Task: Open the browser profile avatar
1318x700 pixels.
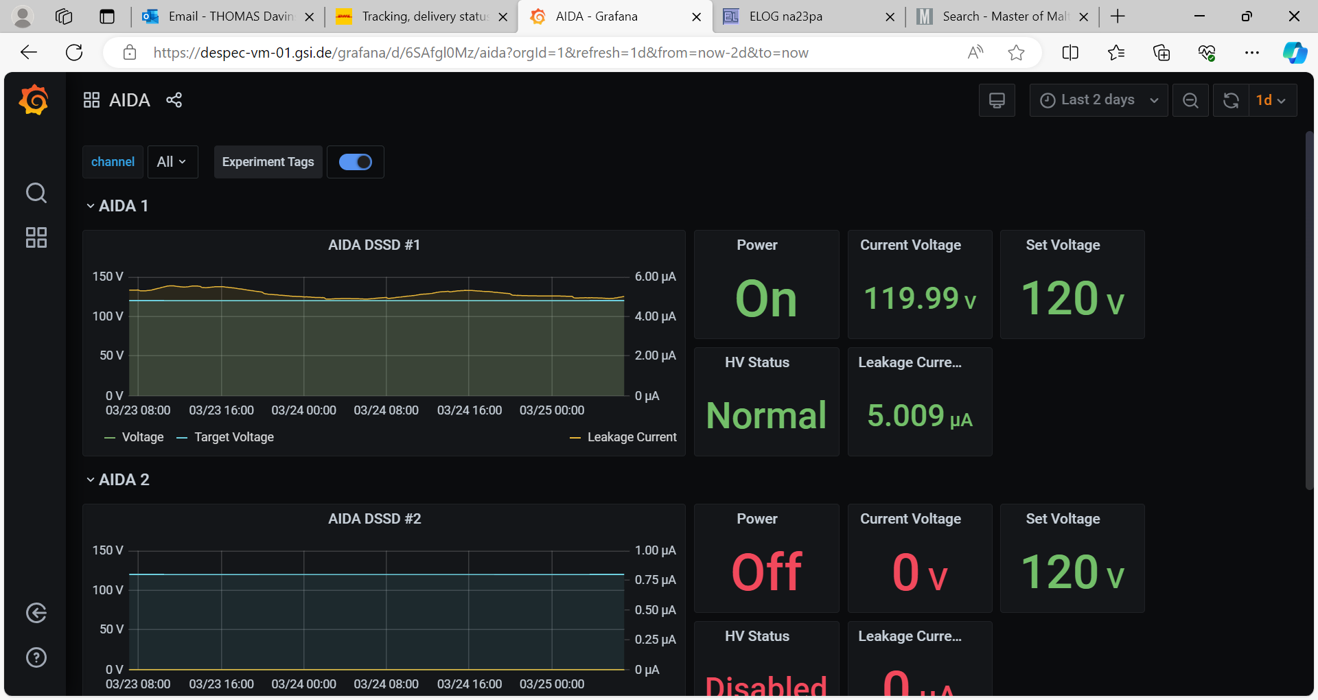Action: (x=23, y=16)
